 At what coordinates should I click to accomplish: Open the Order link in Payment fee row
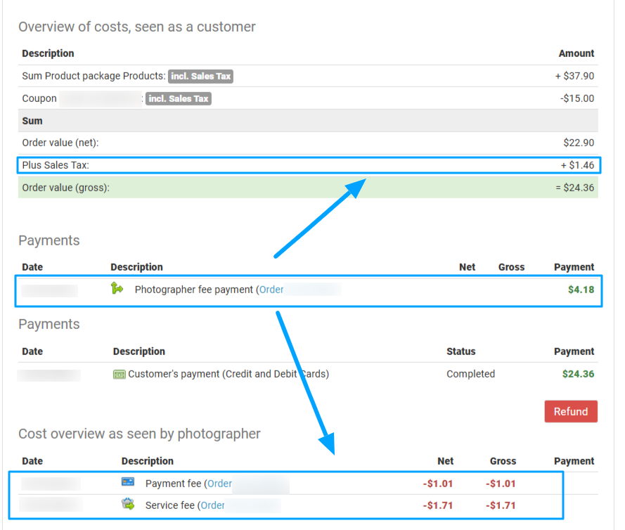tap(219, 484)
